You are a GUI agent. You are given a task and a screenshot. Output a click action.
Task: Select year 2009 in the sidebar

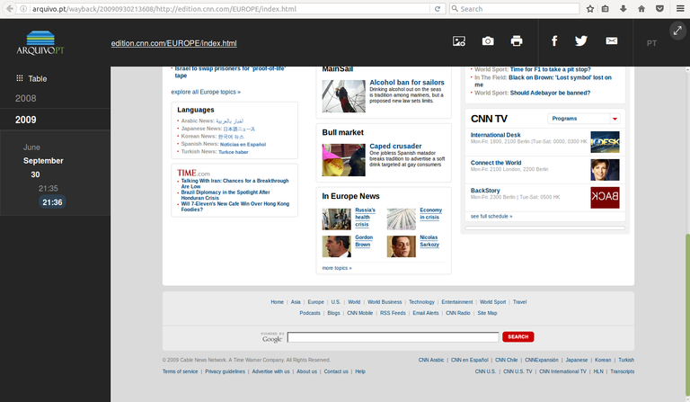[x=25, y=120]
